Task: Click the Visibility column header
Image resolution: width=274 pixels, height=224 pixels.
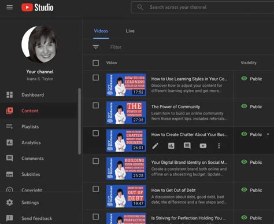Action: 249,63
